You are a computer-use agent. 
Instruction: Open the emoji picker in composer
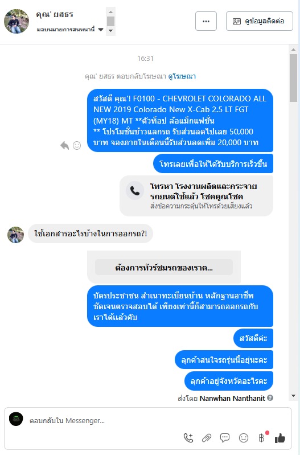click(244, 437)
